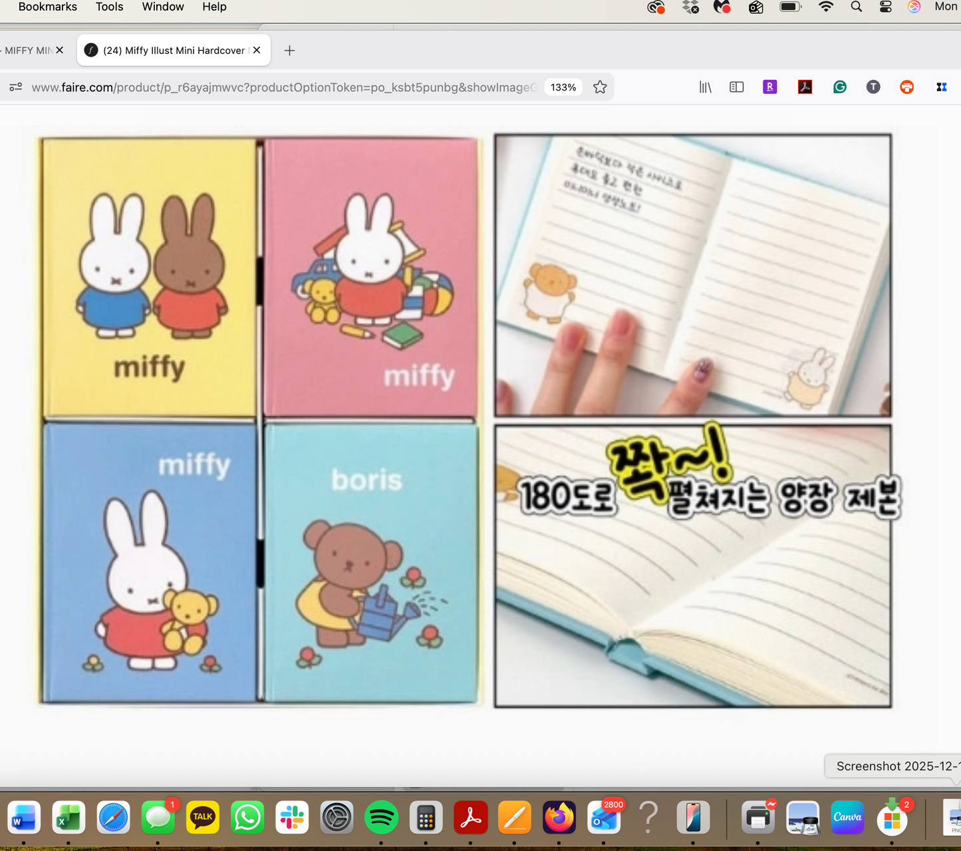This screenshot has height=851, width=961.
Task: Bookmark this page with the star icon
Action: [600, 87]
